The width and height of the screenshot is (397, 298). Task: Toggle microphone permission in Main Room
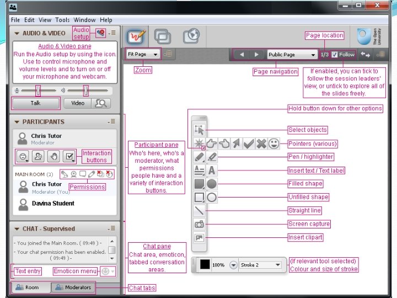pyautogui.click(x=65, y=174)
